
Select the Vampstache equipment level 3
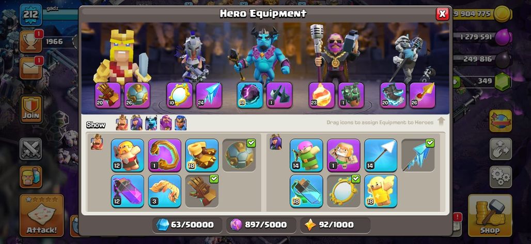tap(165, 191)
